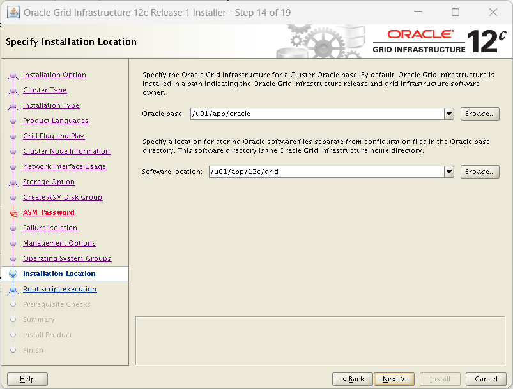The height and width of the screenshot is (389, 513).
Task: Cancel the Grid Infrastructure installation
Action: pos(486,379)
